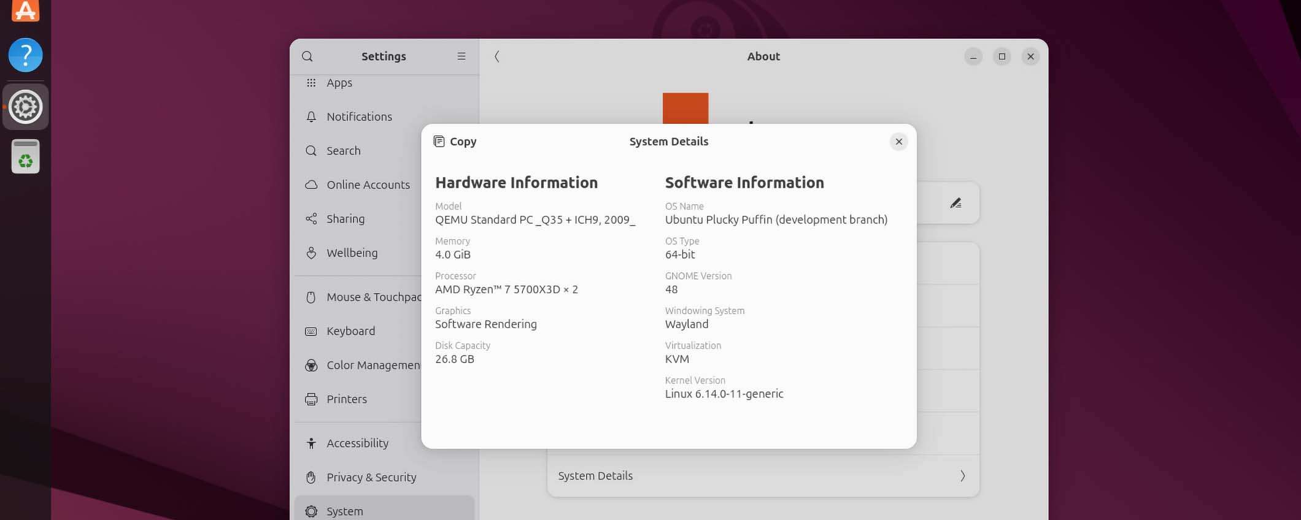This screenshot has width=1301, height=520.
Task: Click the magnifier icon beside Search row
Action: [311, 151]
